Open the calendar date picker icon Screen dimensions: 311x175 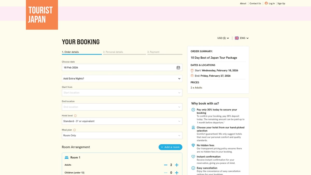pos(178,68)
